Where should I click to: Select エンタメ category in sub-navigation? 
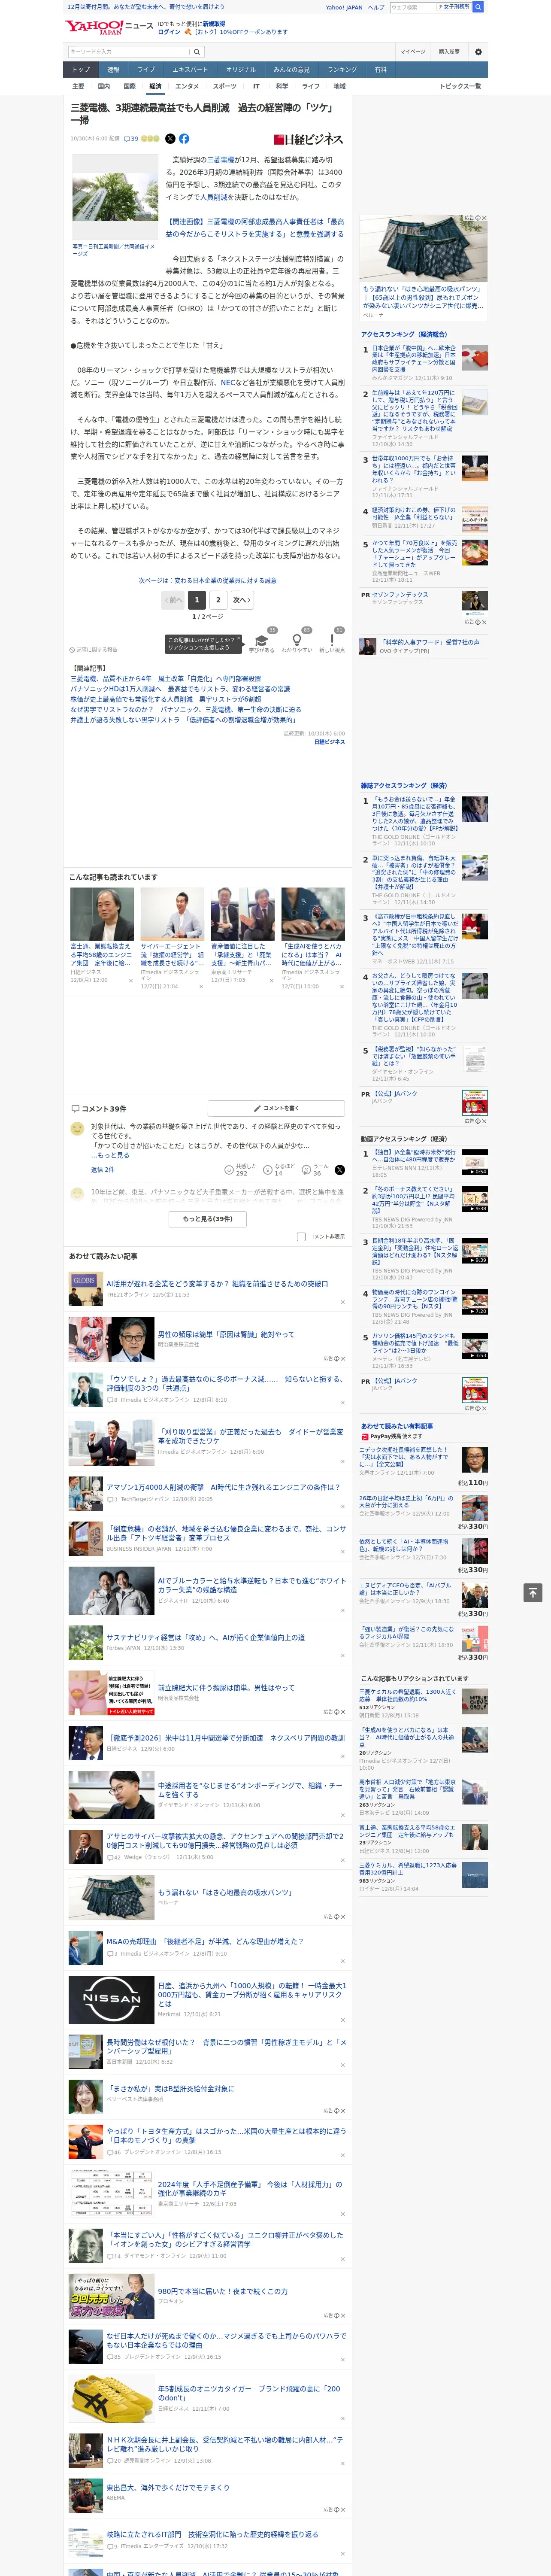[187, 86]
